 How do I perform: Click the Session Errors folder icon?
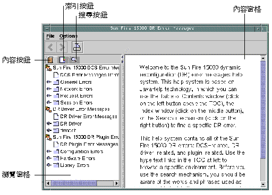click(x=56, y=103)
